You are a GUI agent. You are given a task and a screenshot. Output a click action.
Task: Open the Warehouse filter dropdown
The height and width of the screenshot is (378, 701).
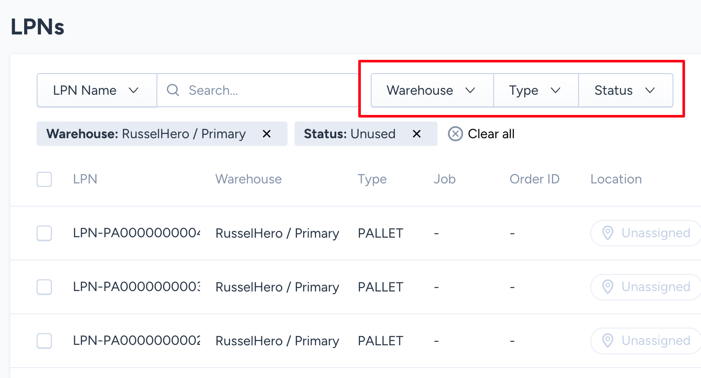tap(432, 90)
